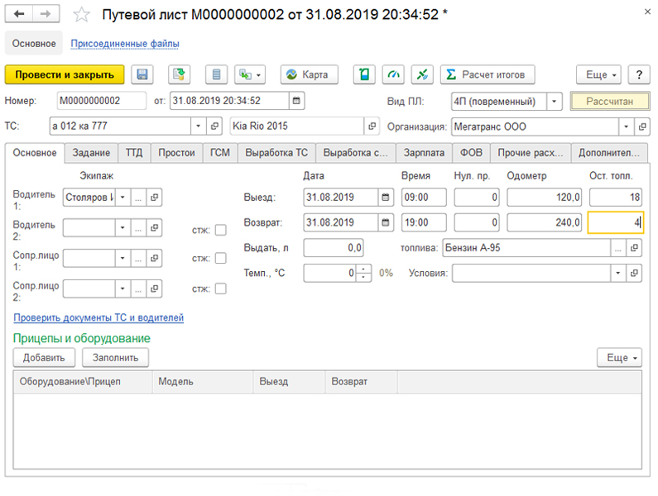
Task: Click Расчет итогов button
Action: coord(487,74)
